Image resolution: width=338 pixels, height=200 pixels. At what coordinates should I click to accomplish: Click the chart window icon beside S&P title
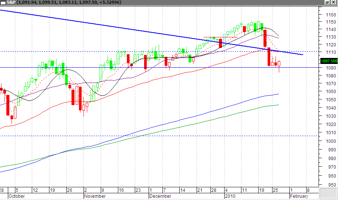pos(3,3)
